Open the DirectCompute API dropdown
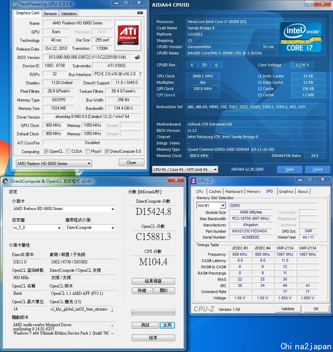The width and height of the screenshot is (333, 352). (90, 228)
